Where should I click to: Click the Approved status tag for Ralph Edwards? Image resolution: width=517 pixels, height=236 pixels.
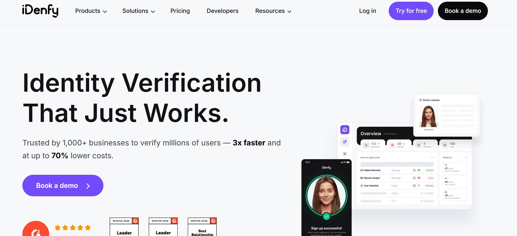coord(429,170)
